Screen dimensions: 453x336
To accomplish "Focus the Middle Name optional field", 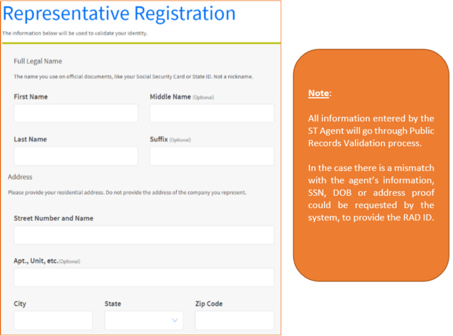I will 212,113.
